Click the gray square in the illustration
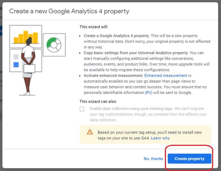Viewport: 221px width, 171px height. click(16, 57)
